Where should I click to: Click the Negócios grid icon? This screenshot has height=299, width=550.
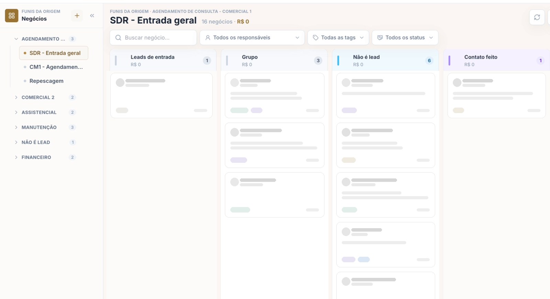tap(12, 15)
